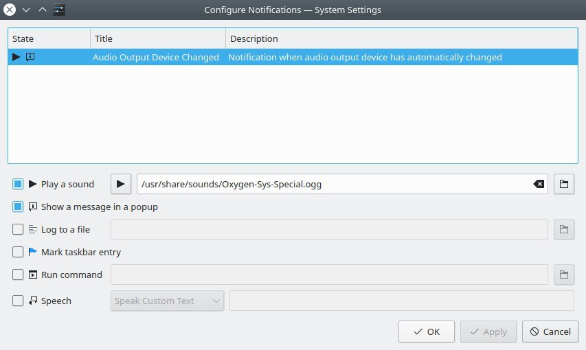Cancel the notification configuration
The width and height of the screenshot is (586, 350).
[550, 331]
